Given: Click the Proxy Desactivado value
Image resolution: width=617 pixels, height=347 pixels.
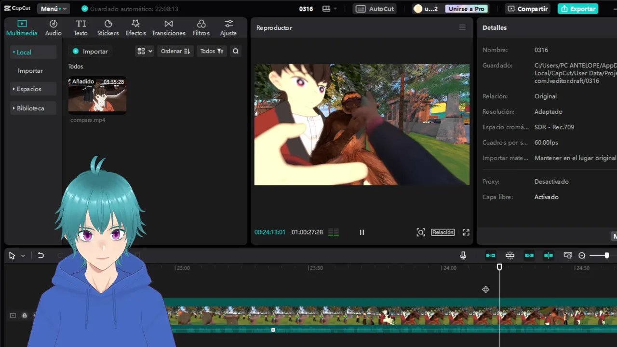Looking at the screenshot, I should tap(551, 181).
